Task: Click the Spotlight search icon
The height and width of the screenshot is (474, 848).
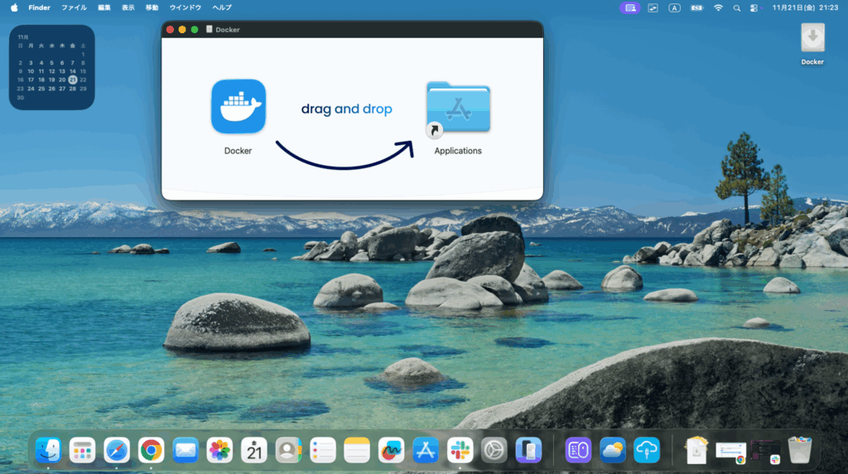Action: pyautogui.click(x=736, y=7)
